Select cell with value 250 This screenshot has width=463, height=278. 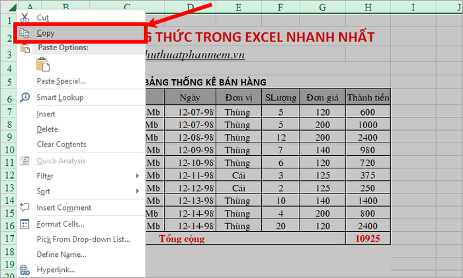(368, 188)
